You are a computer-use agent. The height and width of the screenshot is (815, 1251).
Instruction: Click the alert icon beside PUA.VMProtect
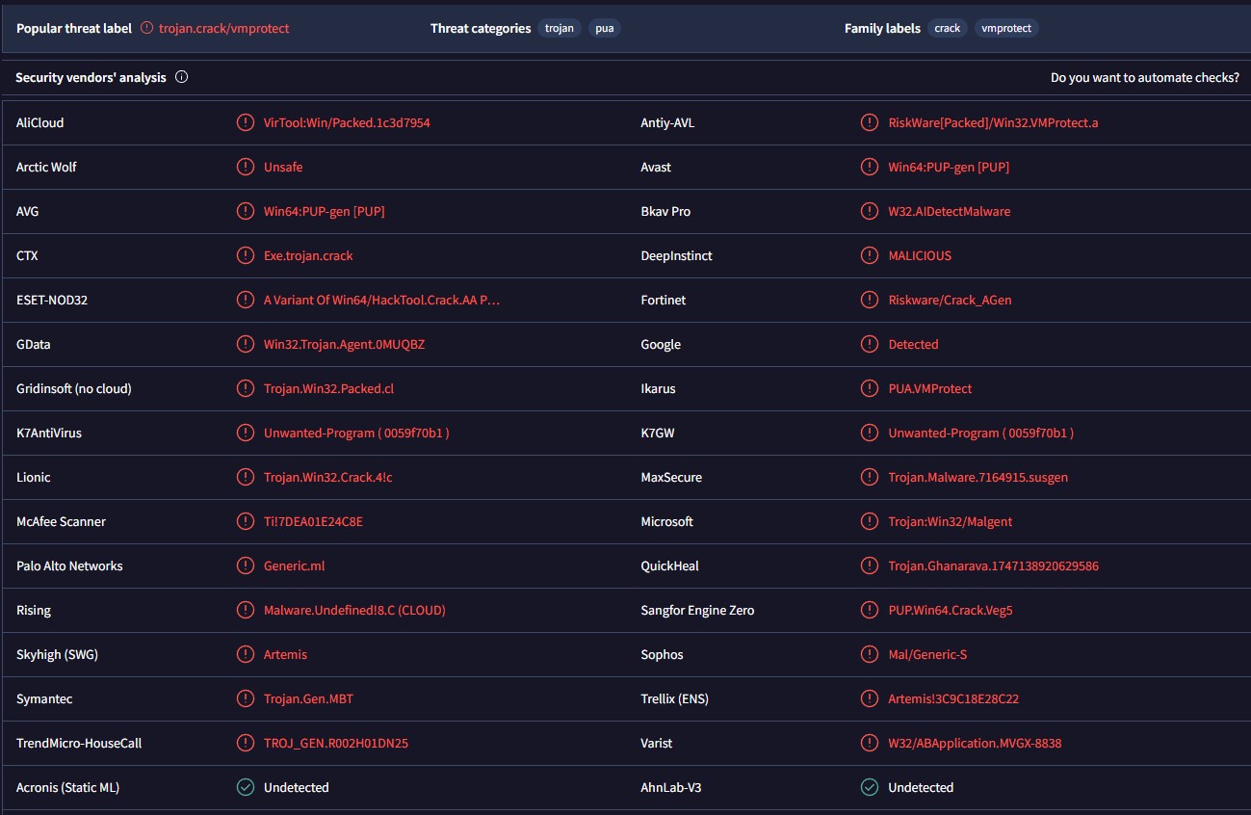pyautogui.click(x=870, y=388)
